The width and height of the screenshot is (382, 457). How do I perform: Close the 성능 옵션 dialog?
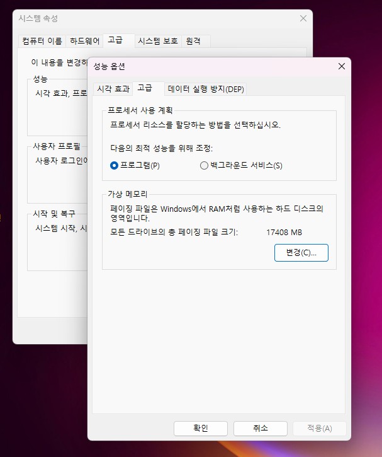click(x=342, y=66)
